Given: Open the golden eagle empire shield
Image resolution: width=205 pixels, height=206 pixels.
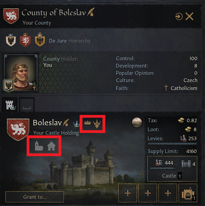Looking at the screenshot, I should [x=40, y=39].
